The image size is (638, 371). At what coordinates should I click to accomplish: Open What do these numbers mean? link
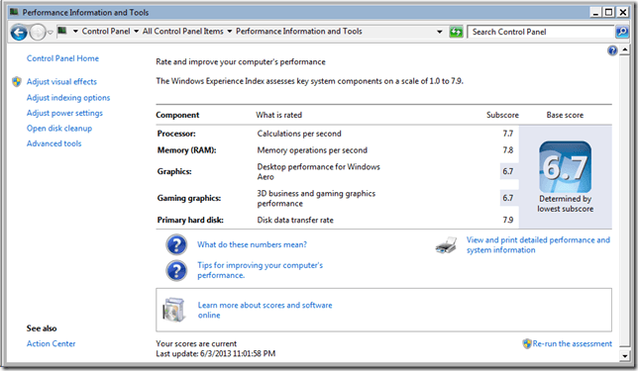click(253, 244)
